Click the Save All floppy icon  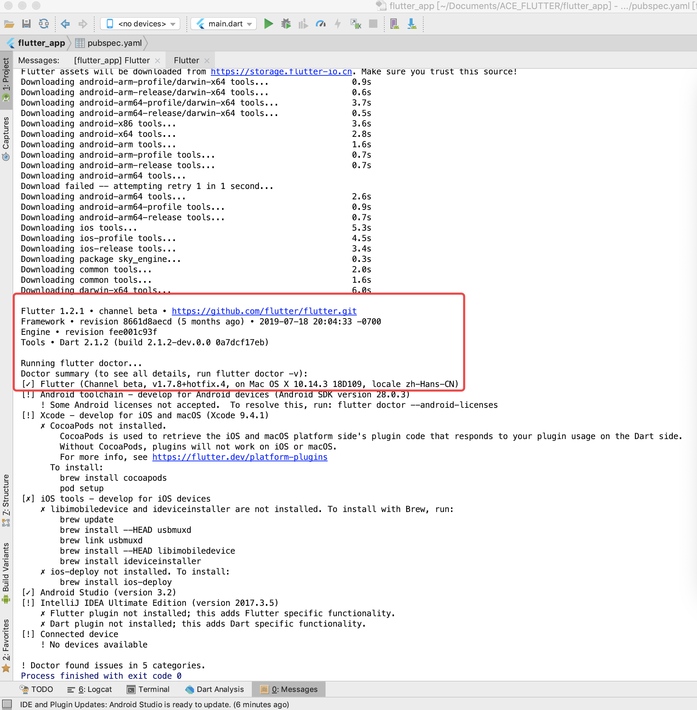26,24
